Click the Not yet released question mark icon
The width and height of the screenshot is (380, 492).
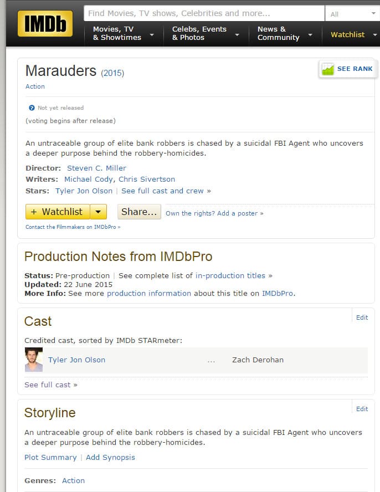[32, 108]
